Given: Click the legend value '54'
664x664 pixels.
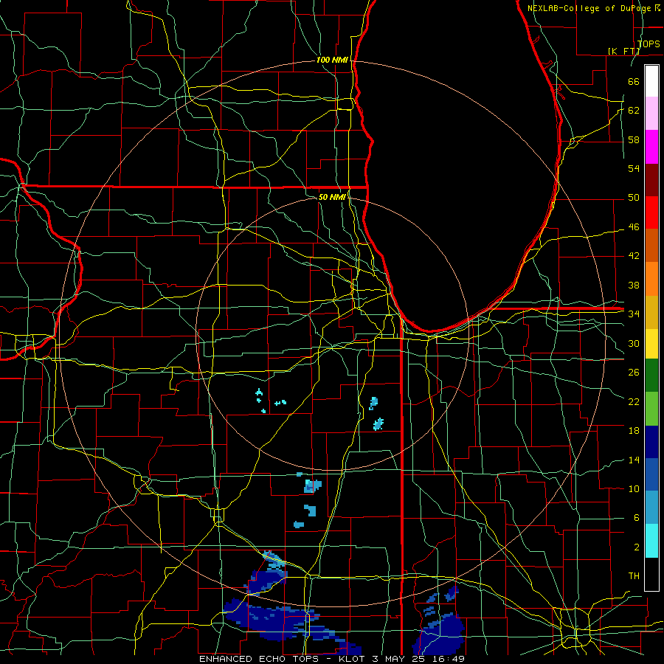Looking at the screenshot, I should pos(634,168).
